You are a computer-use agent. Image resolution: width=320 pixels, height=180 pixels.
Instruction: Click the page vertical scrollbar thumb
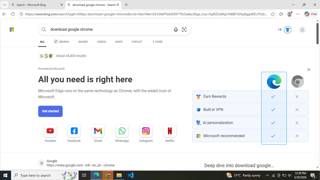[x=317, y=34]
